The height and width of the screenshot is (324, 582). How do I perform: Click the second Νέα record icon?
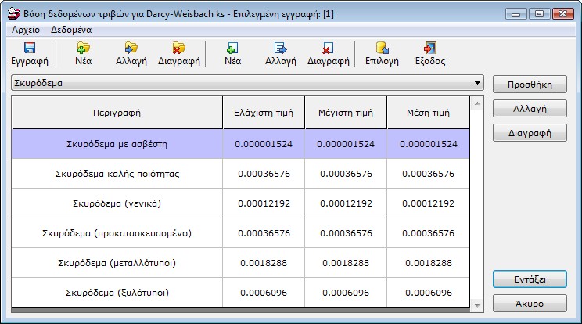[x=232, y=49]
